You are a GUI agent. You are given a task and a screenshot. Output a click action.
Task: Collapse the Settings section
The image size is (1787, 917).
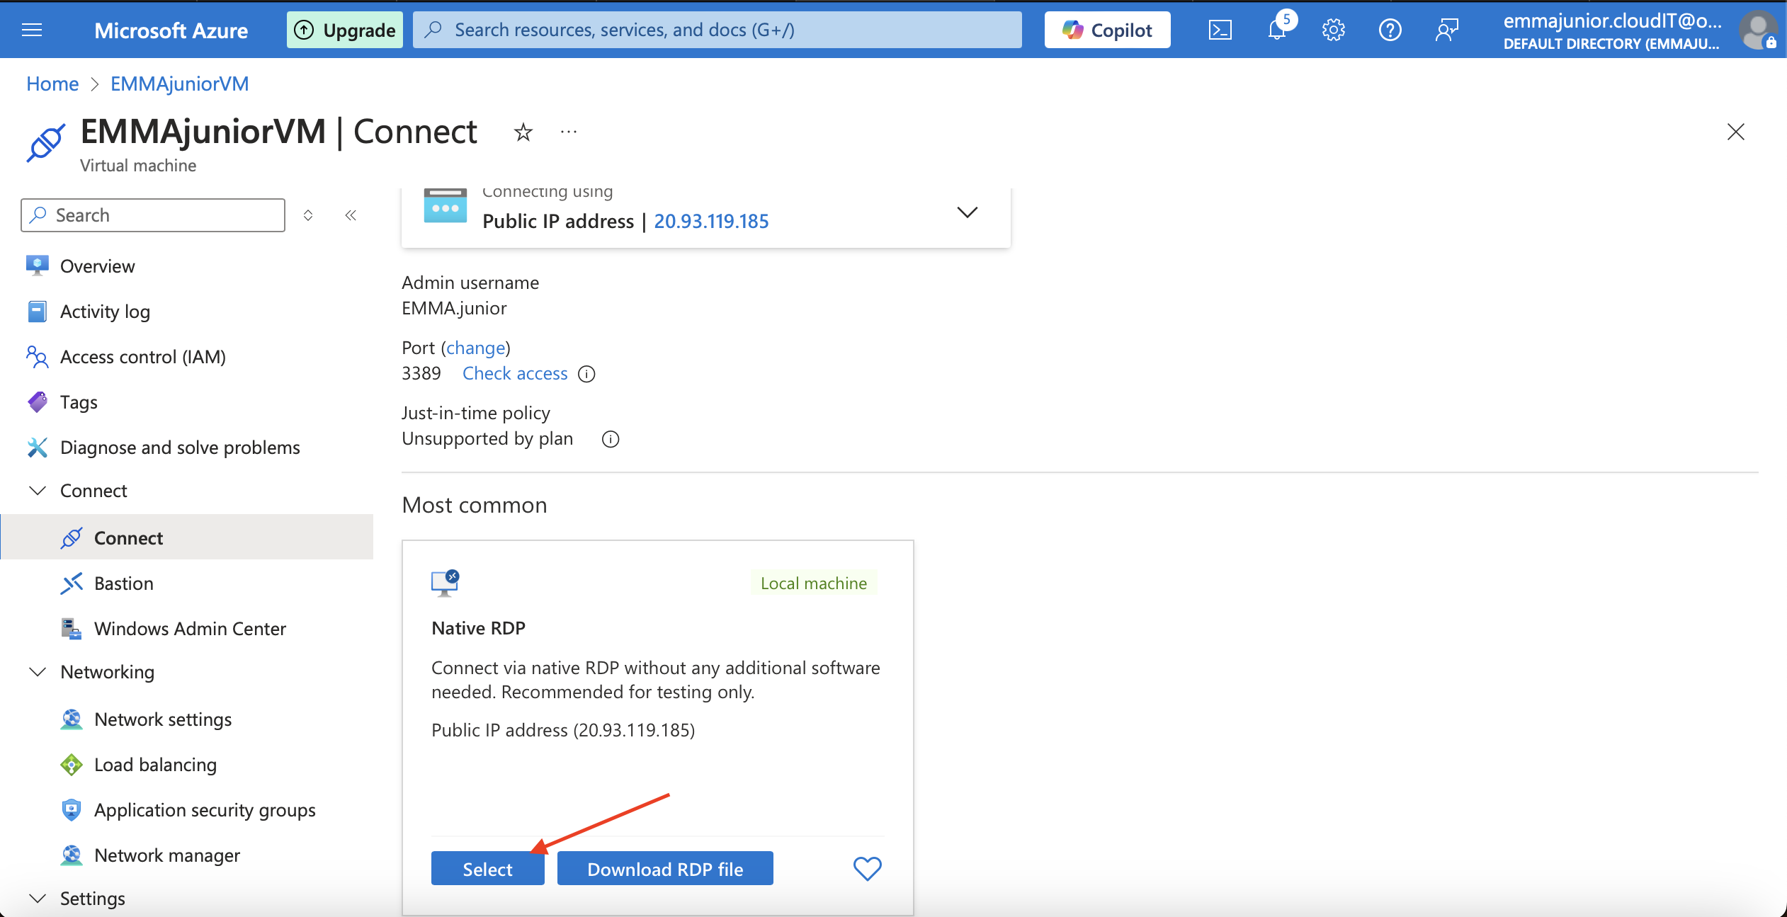tap(38, 899)
